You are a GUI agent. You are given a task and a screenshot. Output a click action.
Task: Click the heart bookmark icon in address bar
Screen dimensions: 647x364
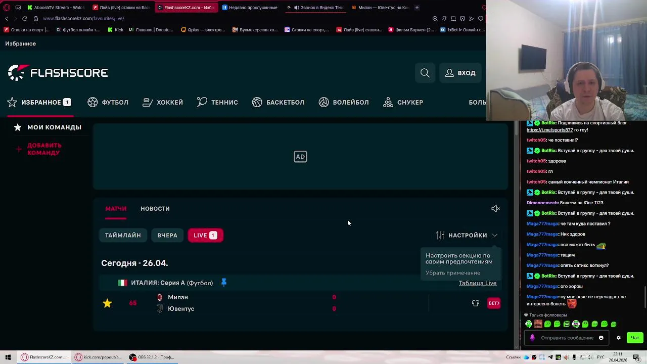coord(480,19)
